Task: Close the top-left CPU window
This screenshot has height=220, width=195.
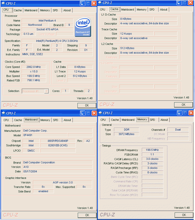Action: tap(94, 3)
